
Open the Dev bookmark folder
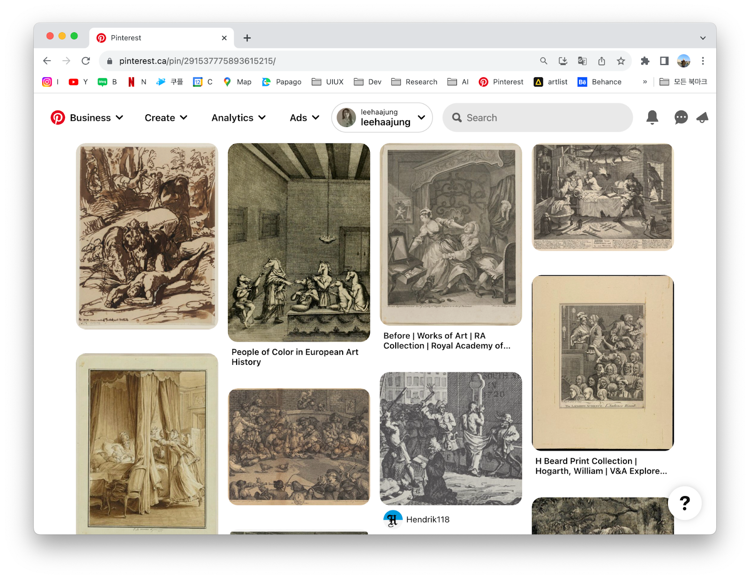(367, 82)
